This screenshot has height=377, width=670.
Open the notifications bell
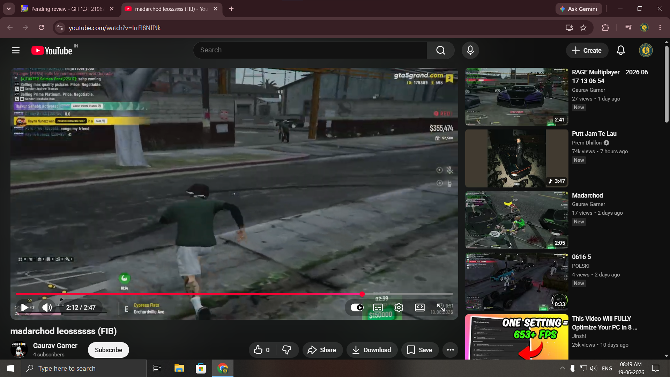[621, 51]
